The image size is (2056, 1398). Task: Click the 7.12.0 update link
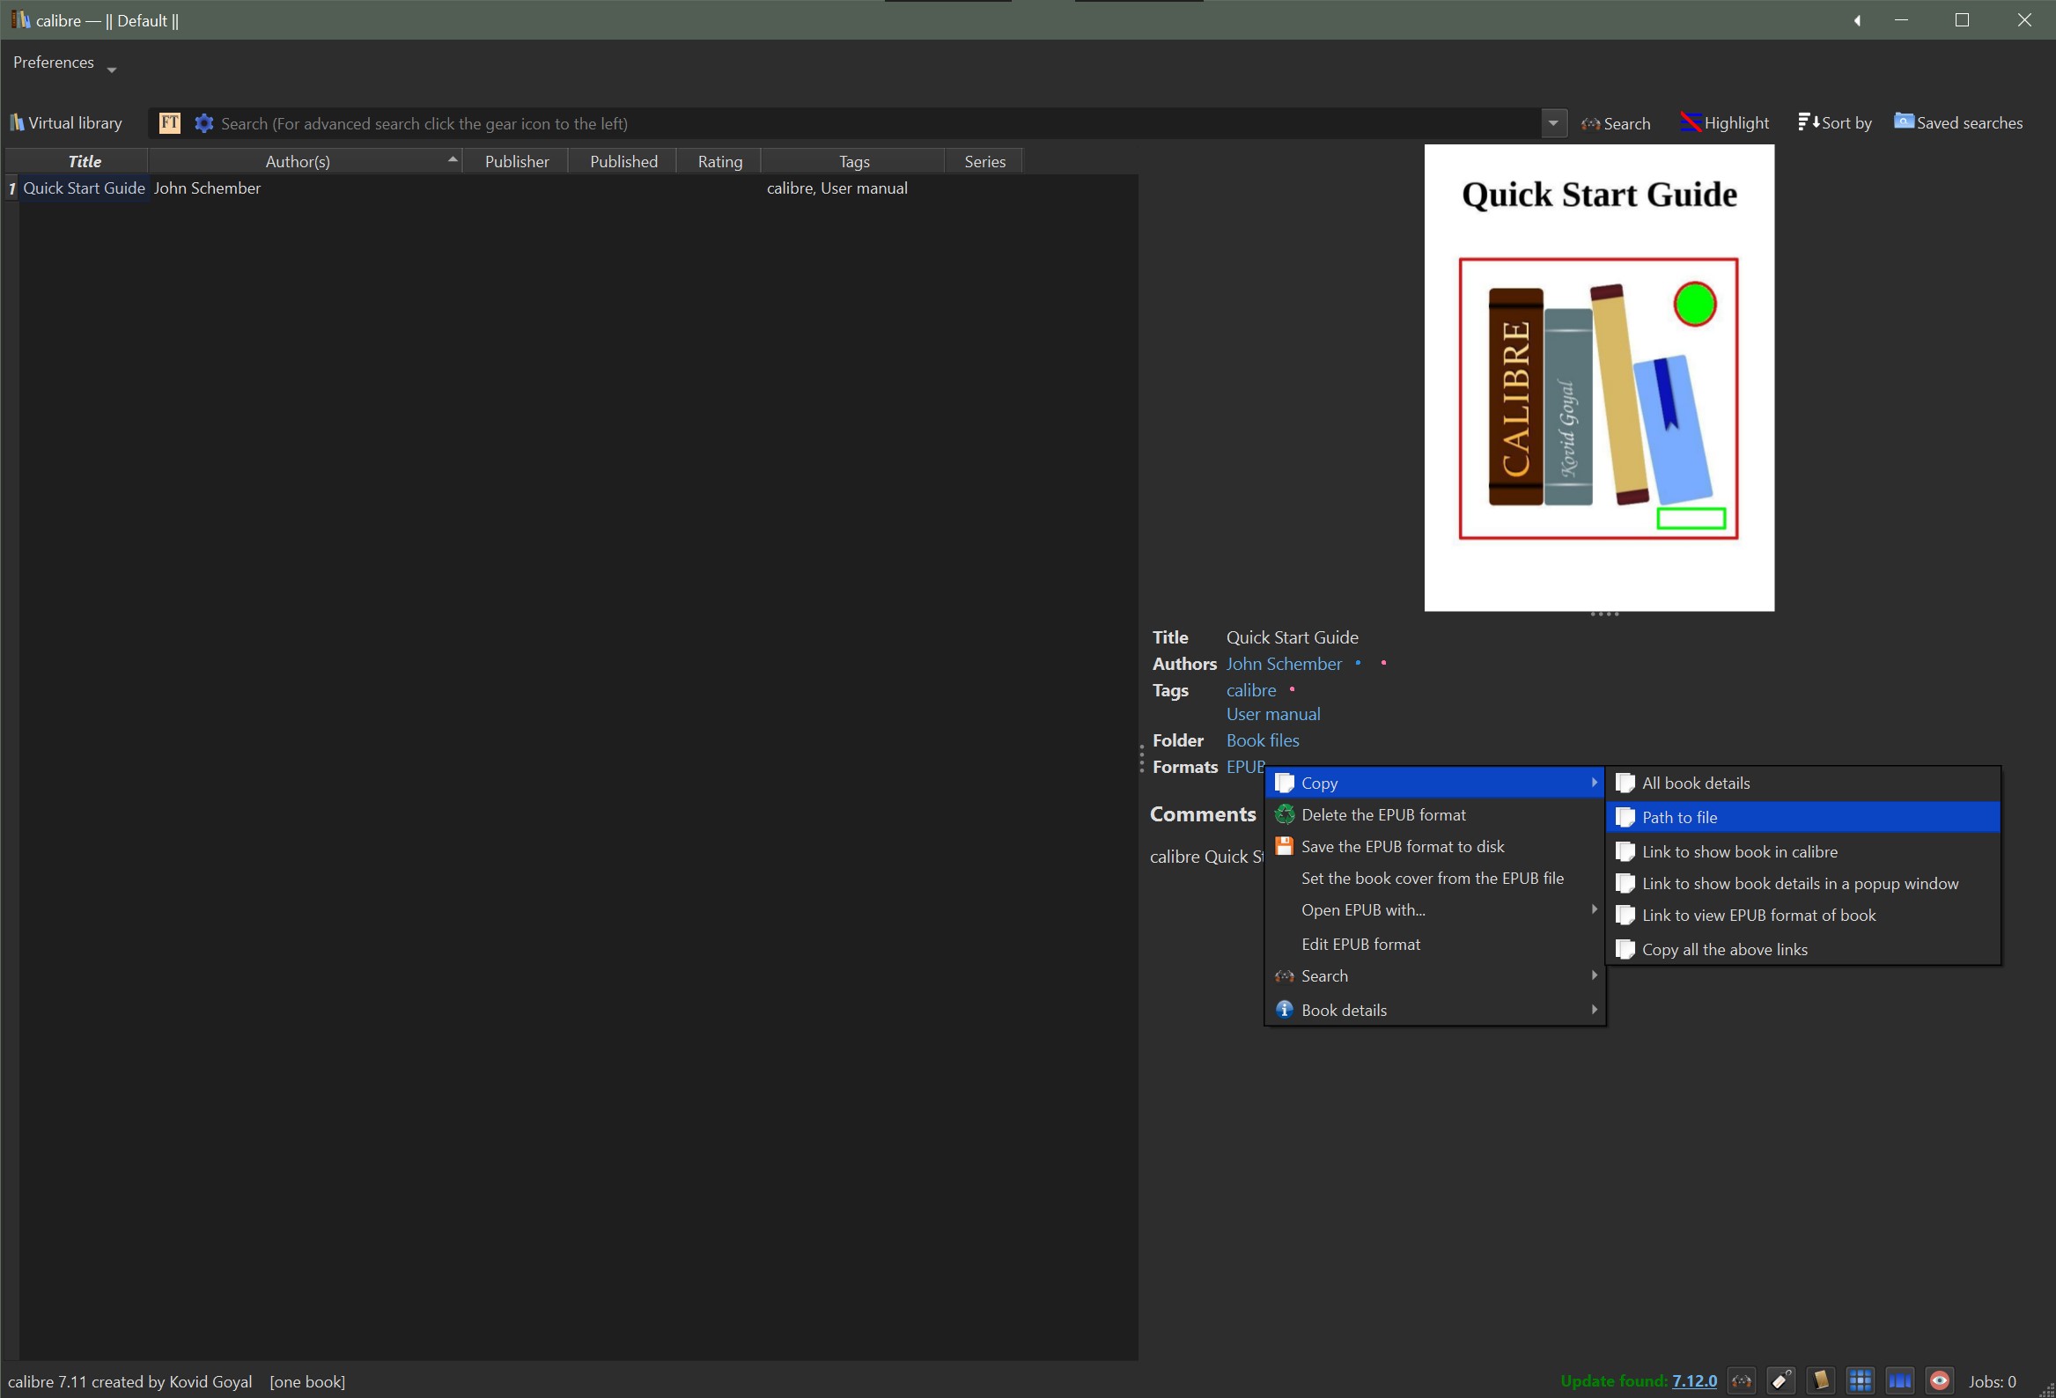click(1693, 1380)
